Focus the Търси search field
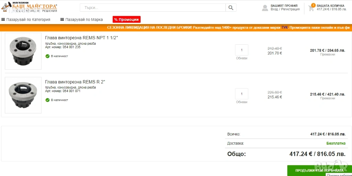The width and height of the screenshot is (352, 176). 153,8
